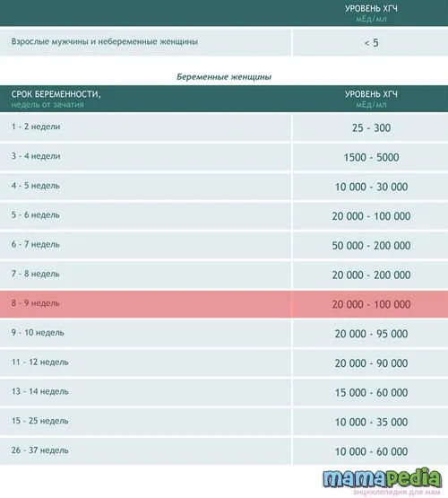Click the '20 000 - 200 000' value

coord(371,275)
